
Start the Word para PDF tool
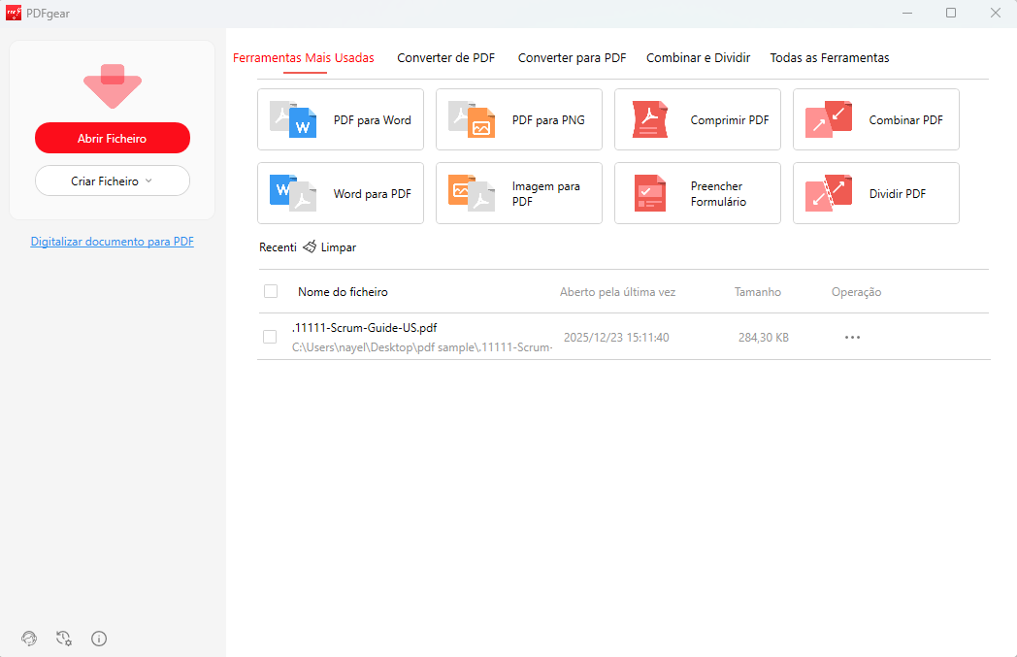coord(341,194)
